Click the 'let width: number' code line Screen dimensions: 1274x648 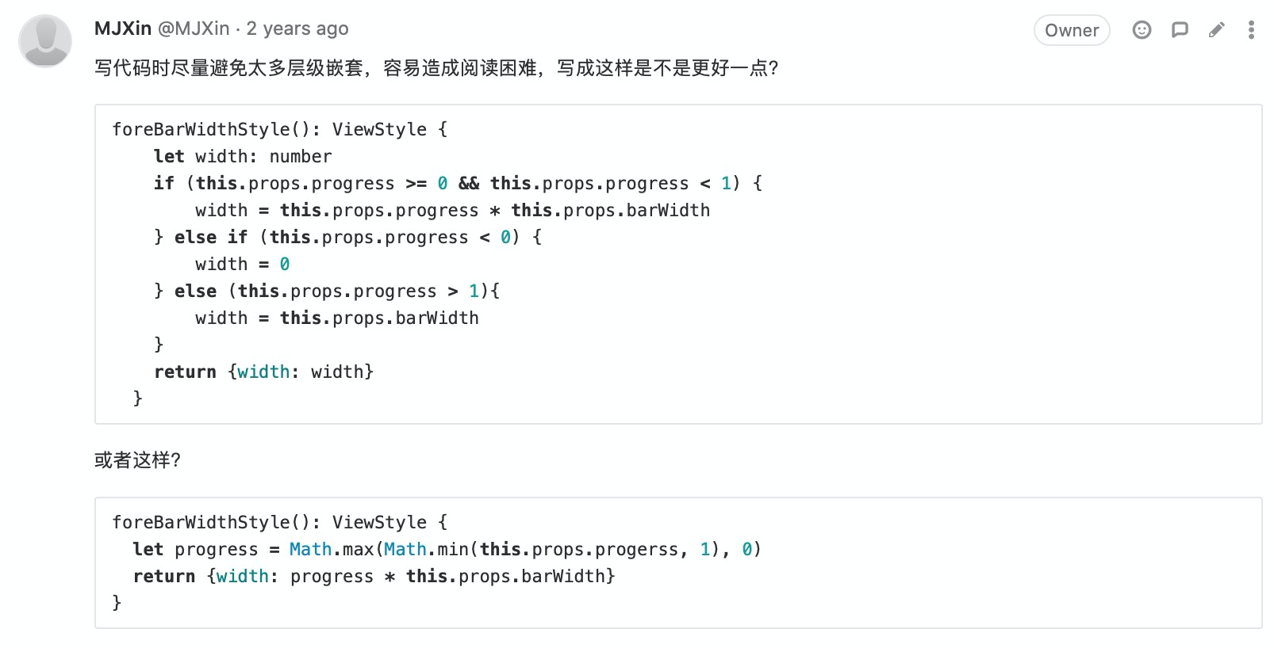click(x=243, y=156)
